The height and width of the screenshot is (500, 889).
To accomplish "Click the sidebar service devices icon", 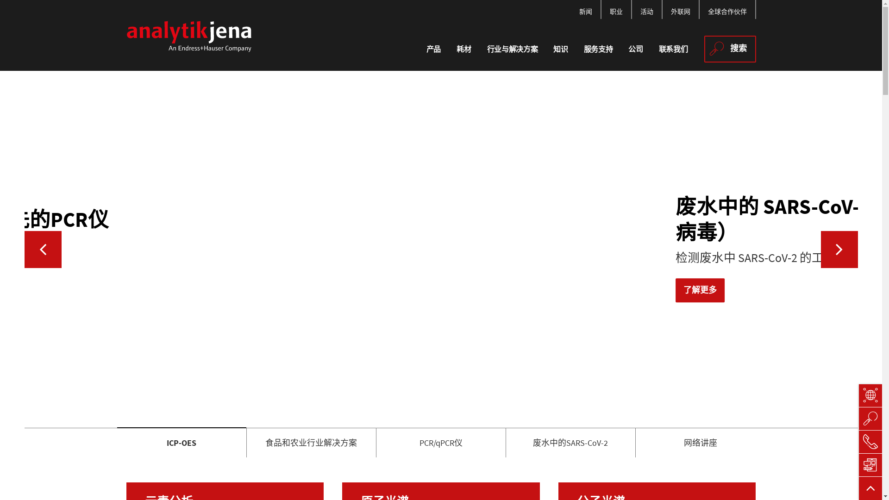I will tap(870, 465).
